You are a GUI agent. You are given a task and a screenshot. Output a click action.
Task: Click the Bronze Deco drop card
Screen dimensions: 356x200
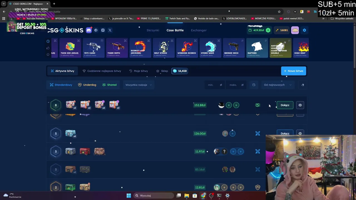[234, 48]
